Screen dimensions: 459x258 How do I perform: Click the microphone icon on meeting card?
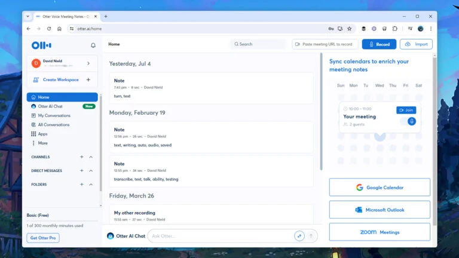[x=411, y=121]
